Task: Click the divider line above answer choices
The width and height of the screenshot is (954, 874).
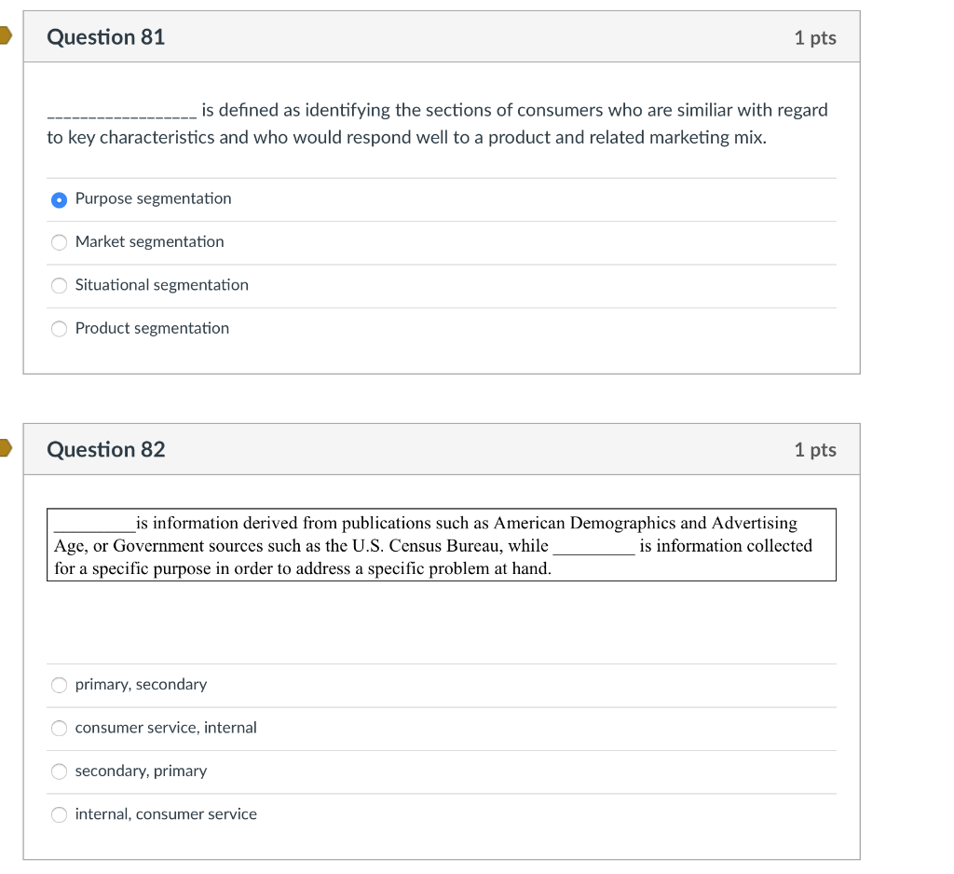Action: 442,177
